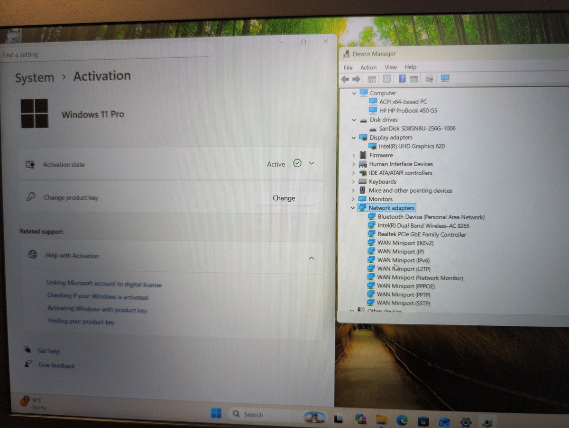569x428 pixels.
Task: Click the Properties toolbar icon in Device Manager
Action: 387,79
